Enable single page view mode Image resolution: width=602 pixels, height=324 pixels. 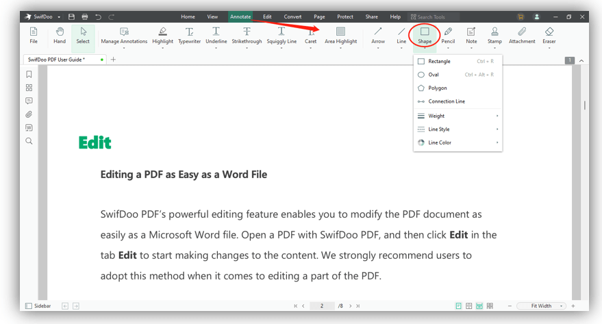[x=459, y=306]
